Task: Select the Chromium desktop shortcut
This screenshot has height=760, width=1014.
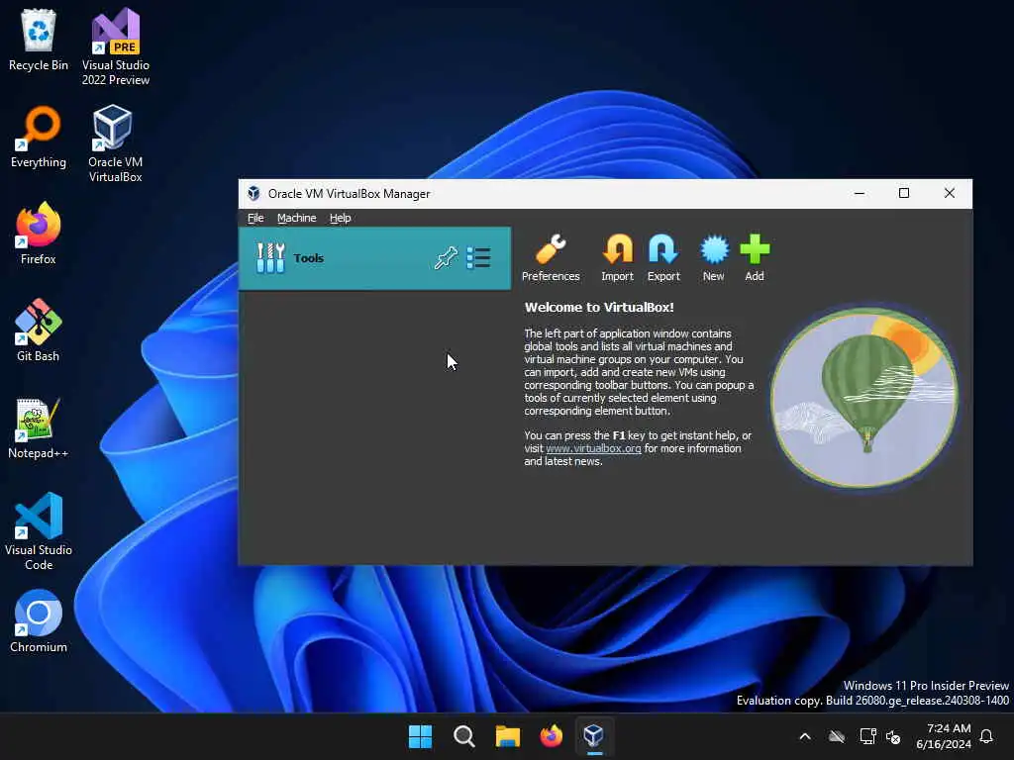Action: [39, 621]
